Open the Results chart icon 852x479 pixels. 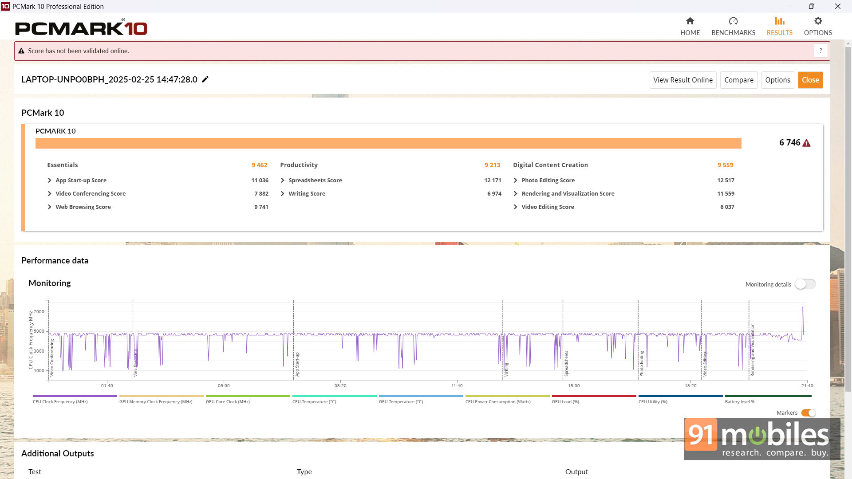(x=780, y=21)
